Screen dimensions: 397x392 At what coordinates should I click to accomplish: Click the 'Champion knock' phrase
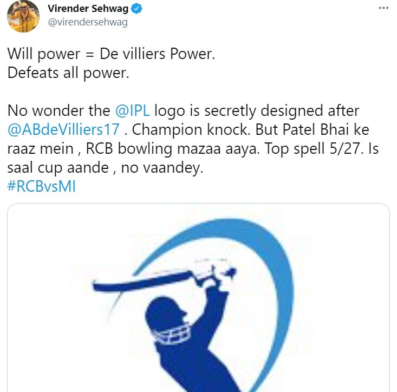click(191, 129)
